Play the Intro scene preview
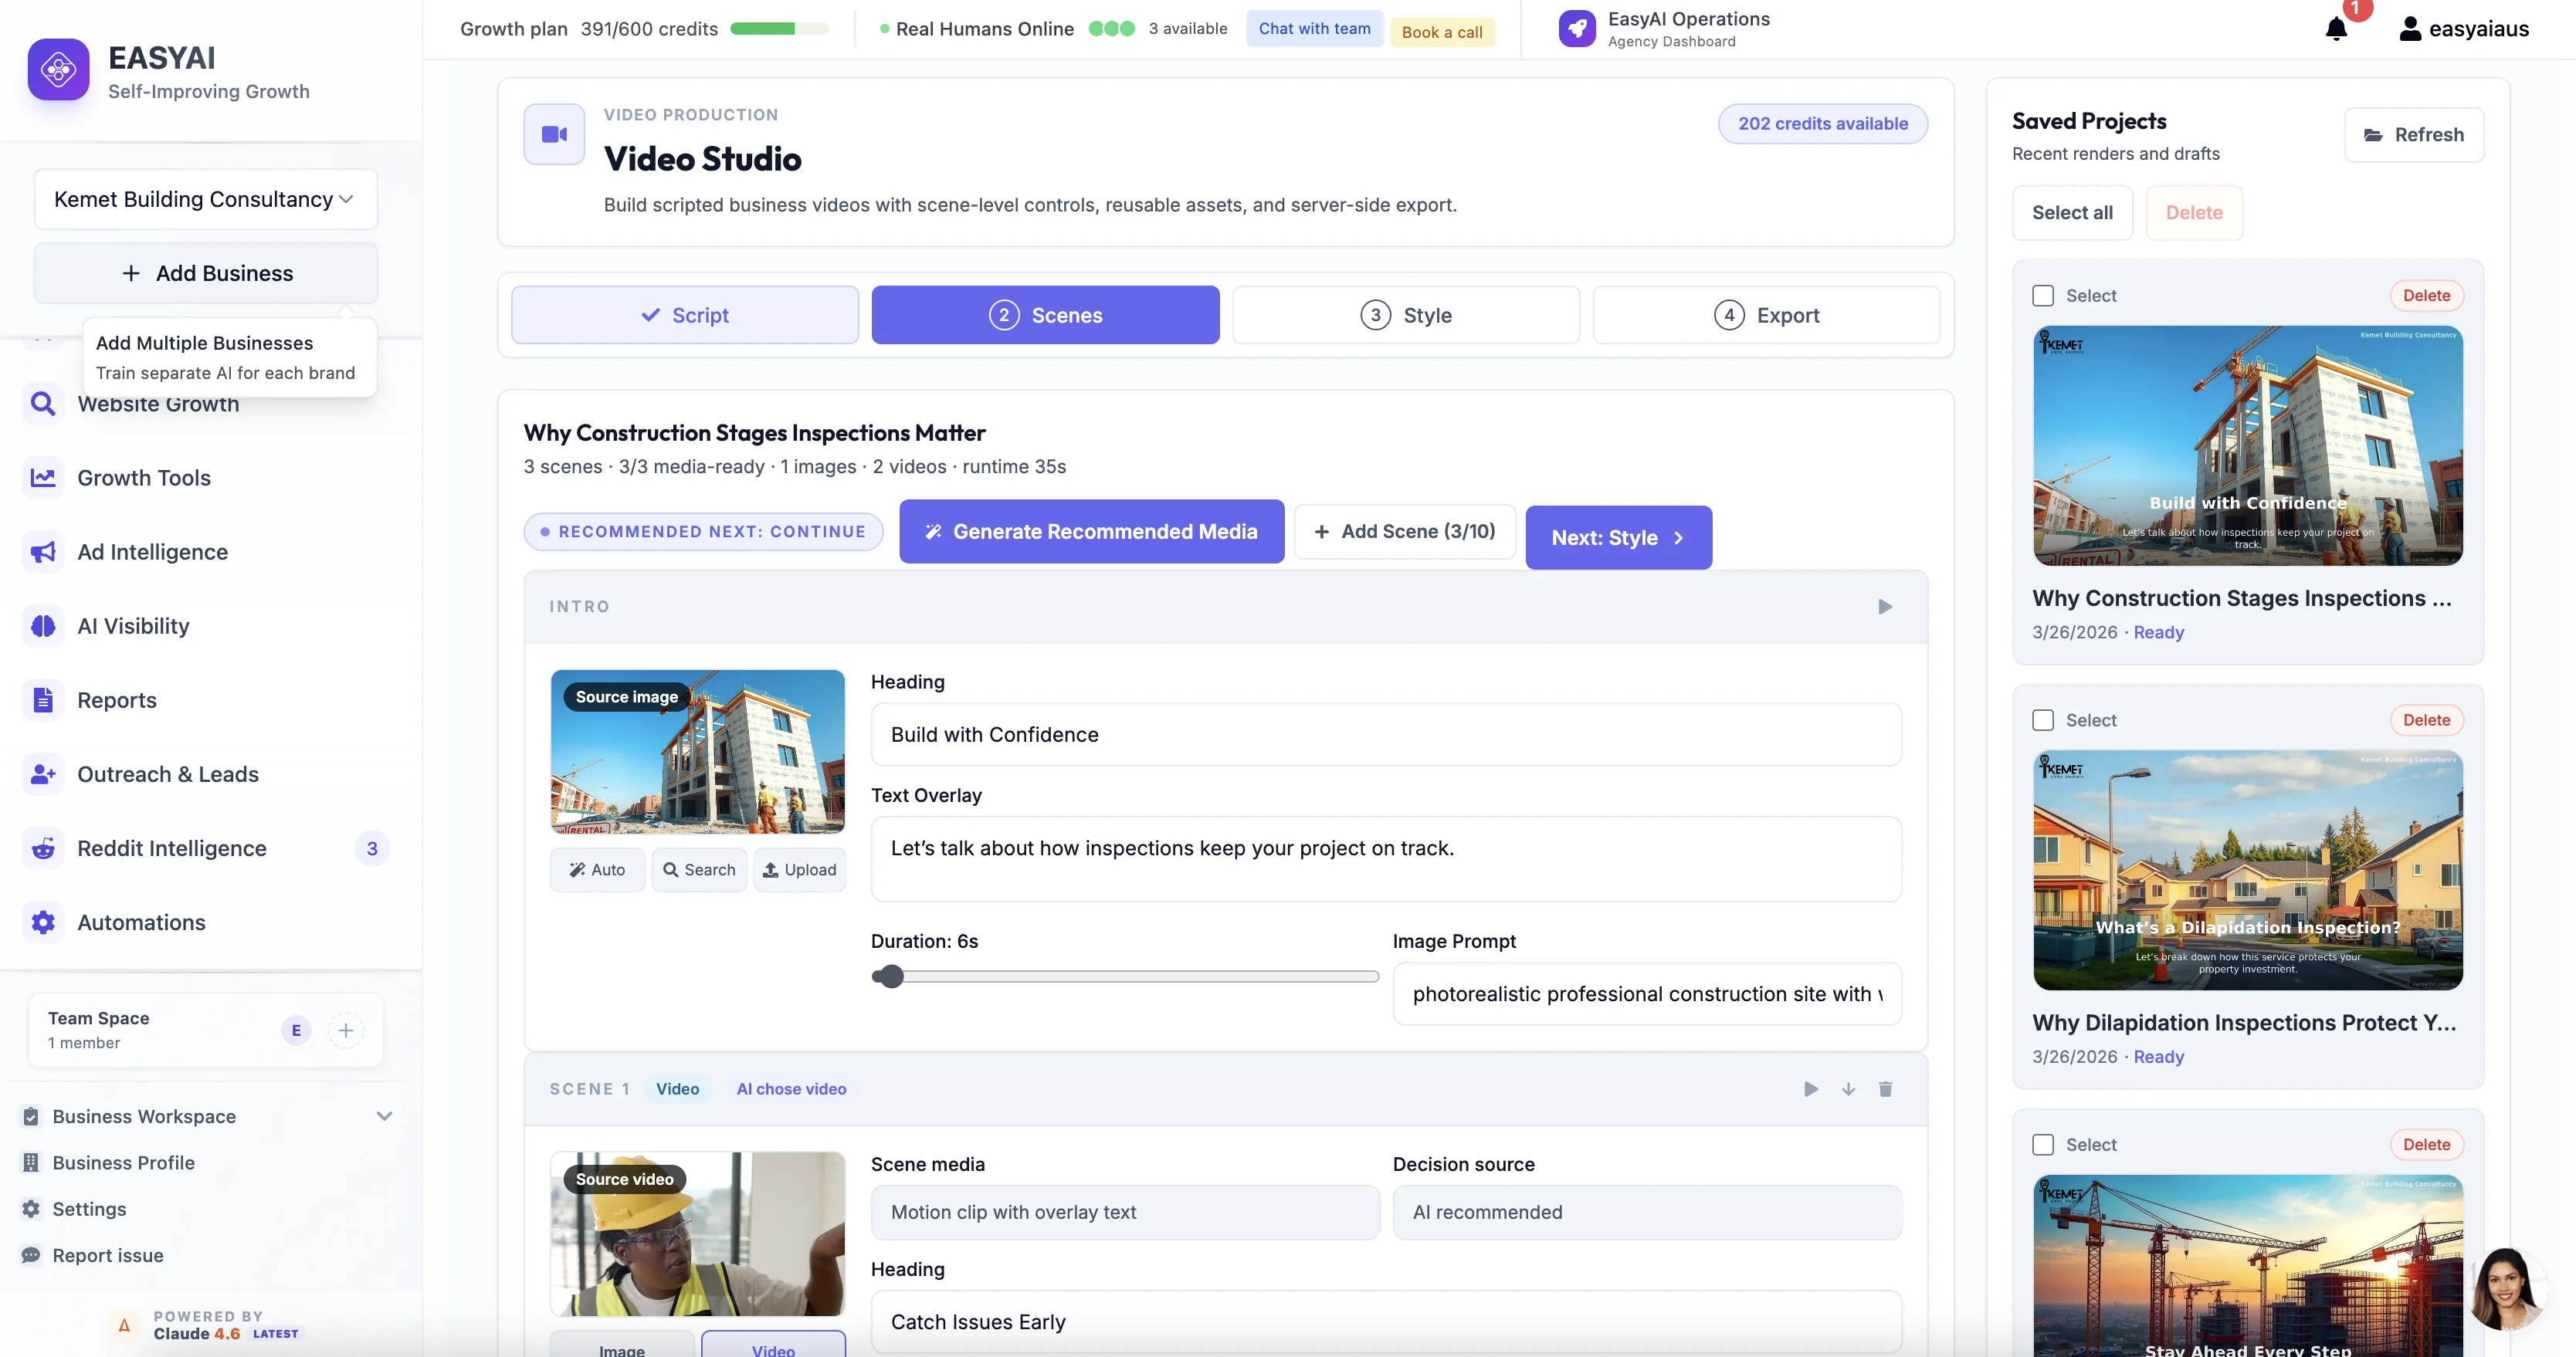 point(1885,606)
